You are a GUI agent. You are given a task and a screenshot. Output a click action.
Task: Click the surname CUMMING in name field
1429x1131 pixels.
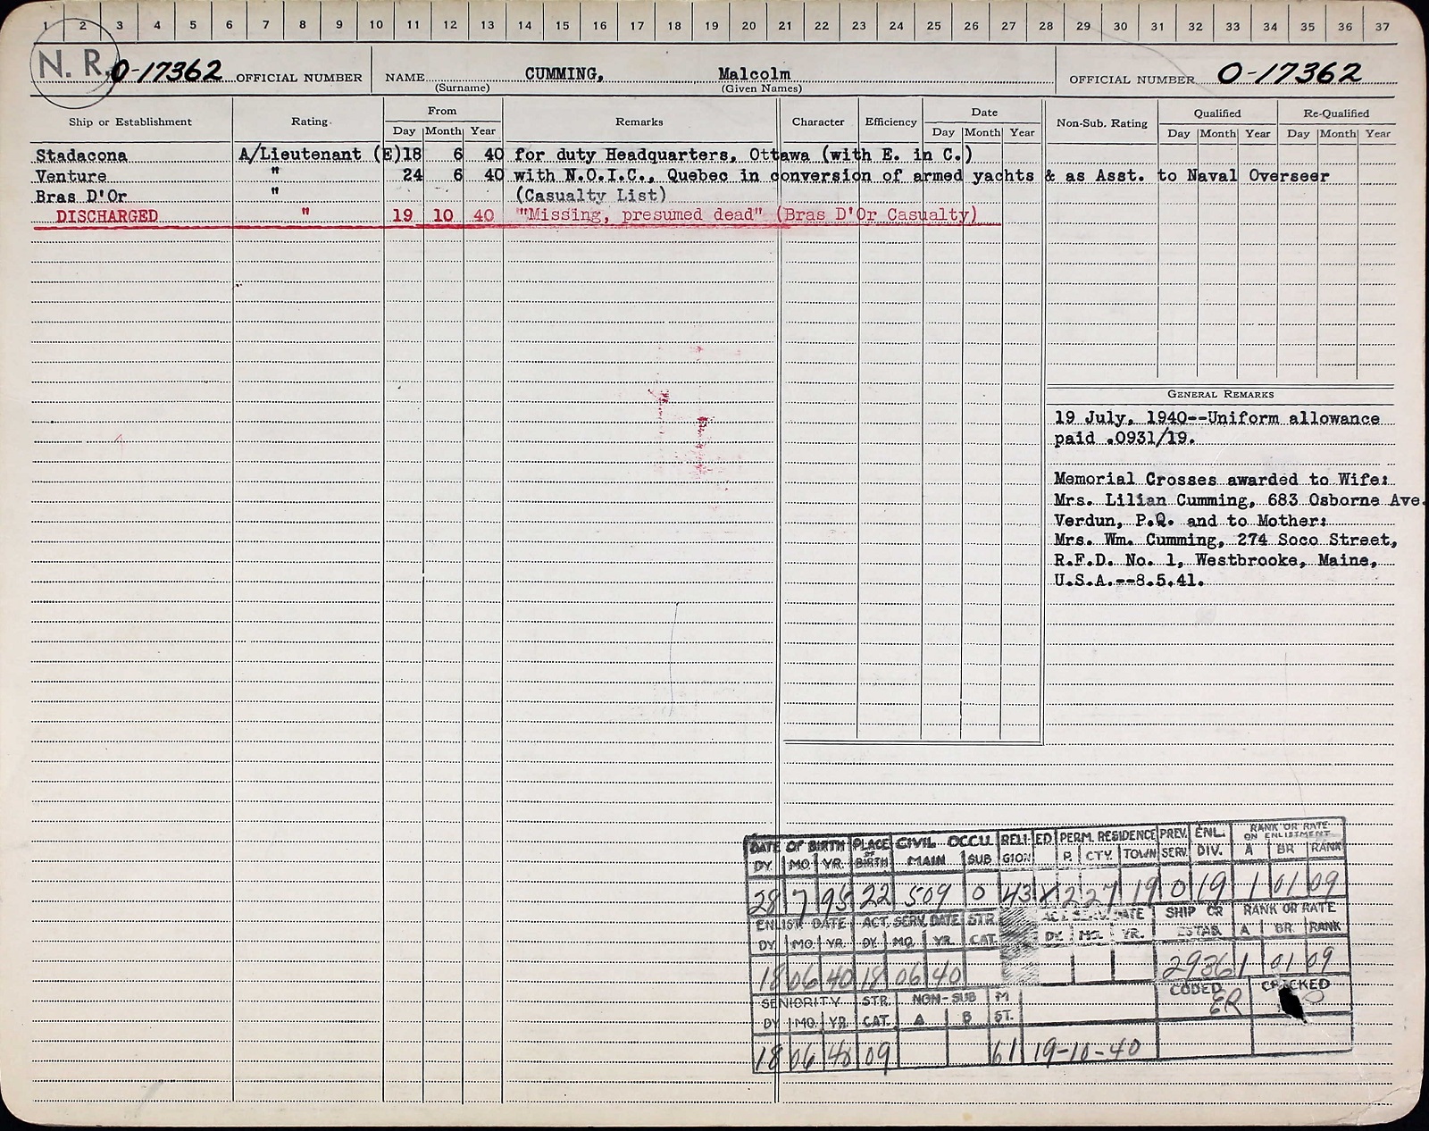[x=564, y=73]
